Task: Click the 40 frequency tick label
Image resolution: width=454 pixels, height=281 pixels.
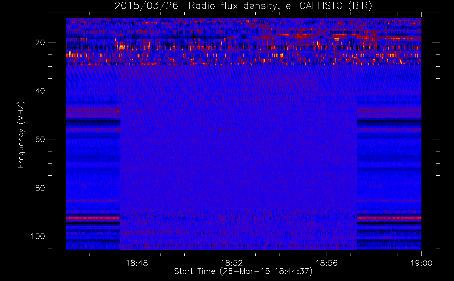Action: coord(40,91)
